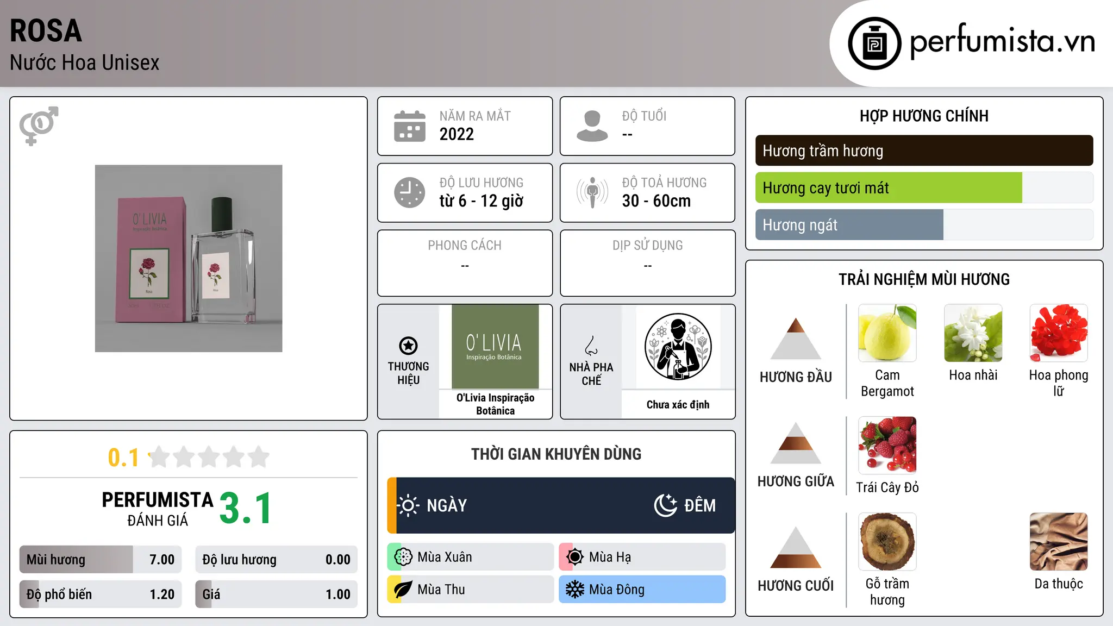Viewport: 1113px width, 626px height.
Task: Click the Độ phổ biến 1.20 score bar
Action: click(x=101, y=594)
